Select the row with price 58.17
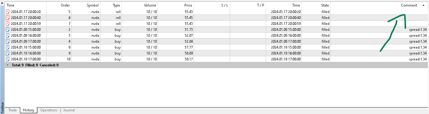Image resolution: width=429 pixels, height=114 pixels. [216, 59]
